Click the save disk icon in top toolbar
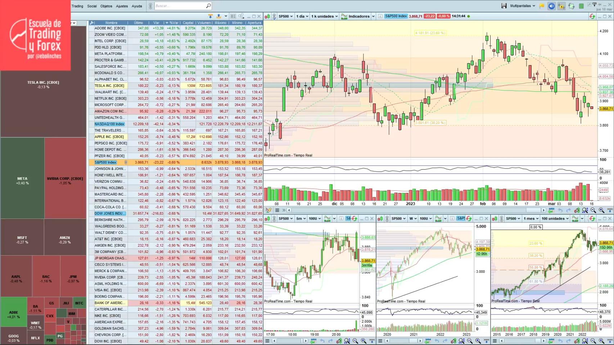The height and width of the screenshot is (345, 614). 504,6
